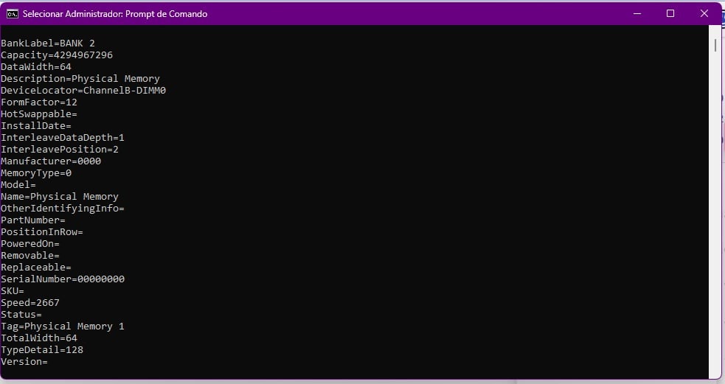Click the line 'OtherIdentifyingInfo='

click(63, 209)
